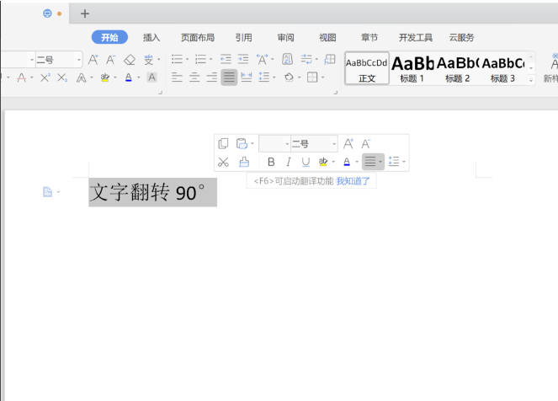Click ribbon Grow Font A+ icon
The height and width of the screenshot is (401, 558).
pos(93,60)
